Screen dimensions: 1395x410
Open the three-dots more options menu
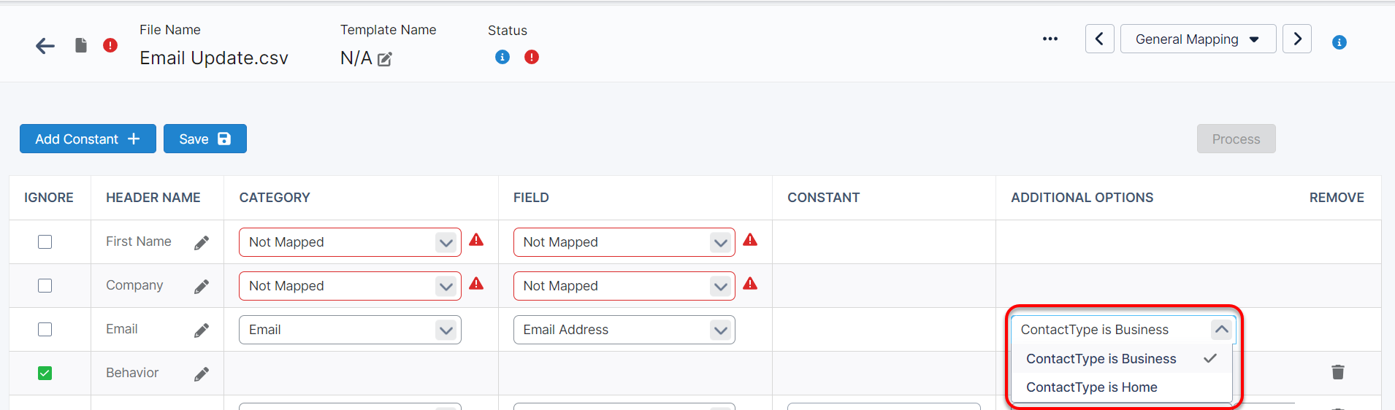(x=1050, y=39)
